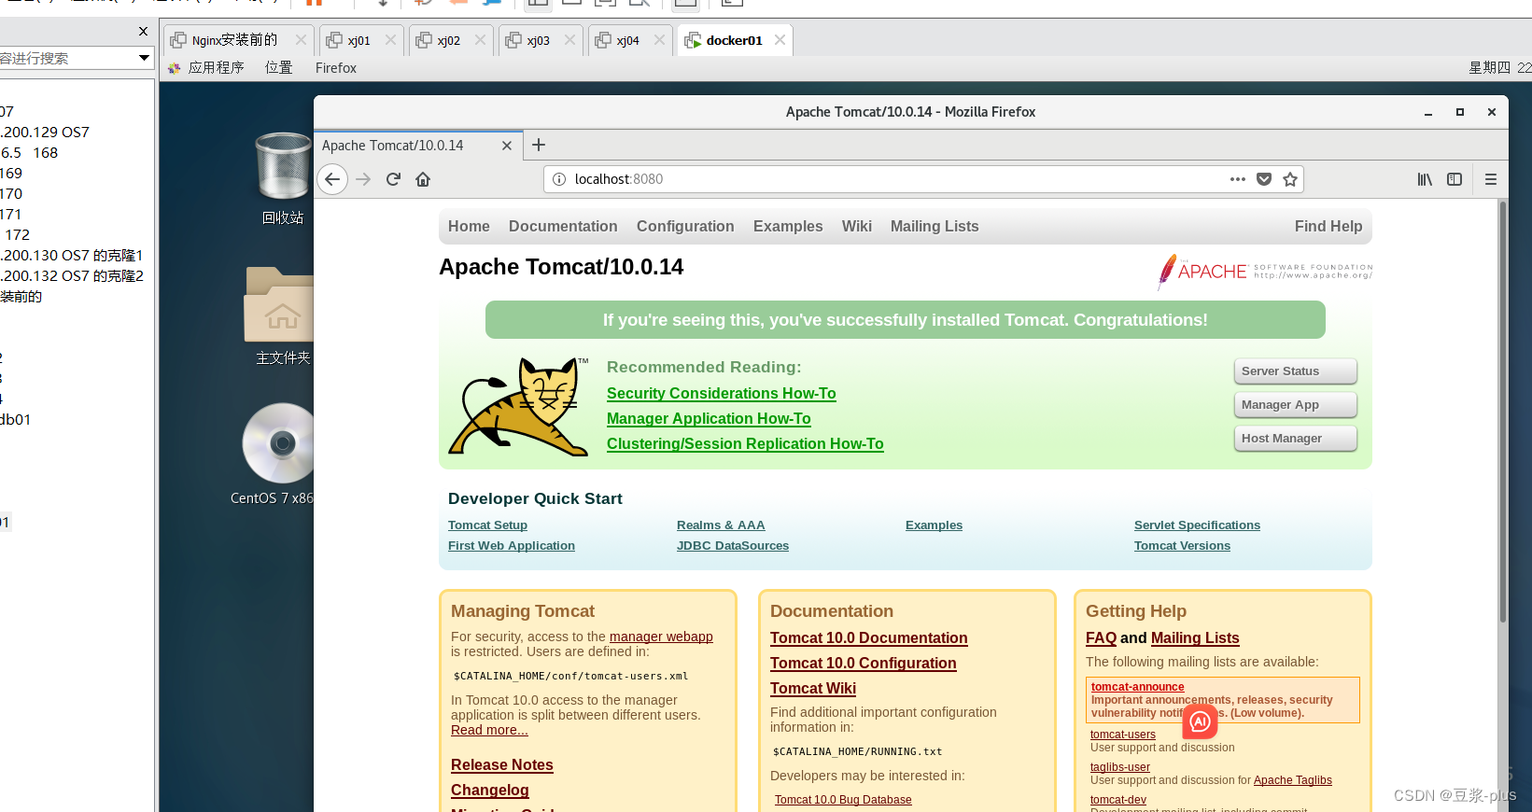Open the GNOME Places menu
Image resolution: width=1532 pixels, height=812 pixels.
click(279, 67)
